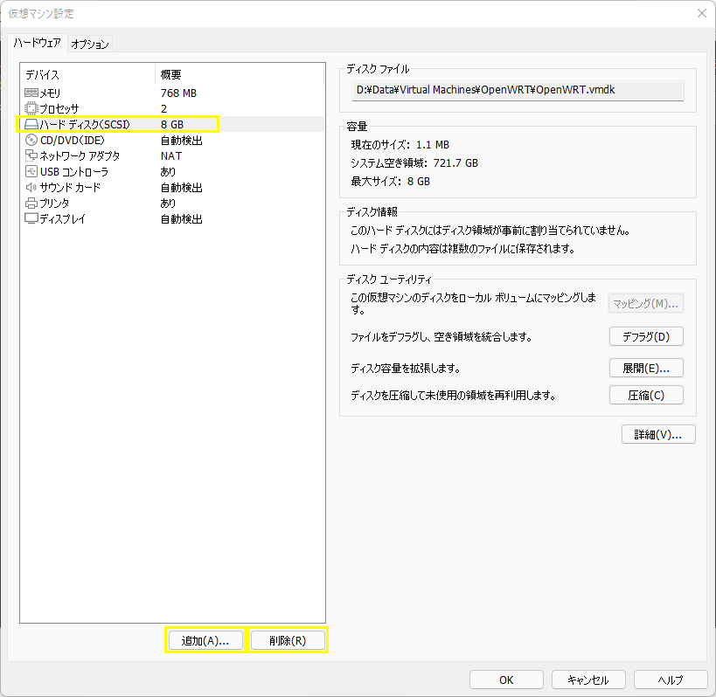Click the 768 MB memory summary value
This screenshot has width=716, height=697.
point(178,93)
